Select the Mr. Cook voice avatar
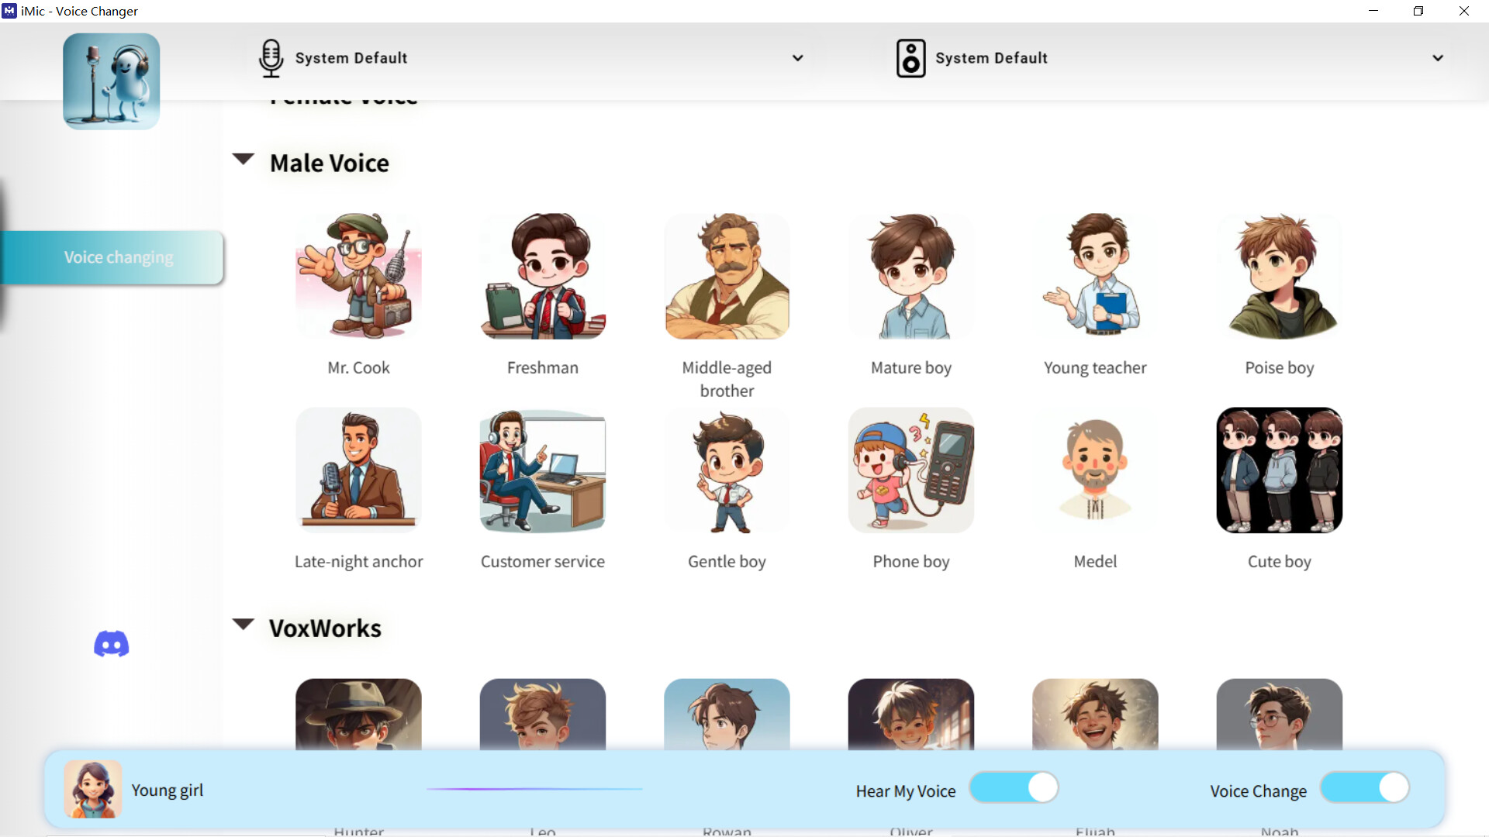 (x=358, y=276)
